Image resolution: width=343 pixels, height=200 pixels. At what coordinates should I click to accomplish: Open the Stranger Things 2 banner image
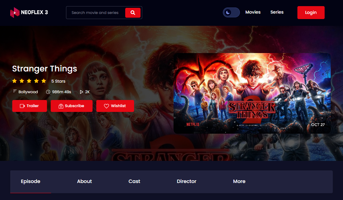[x=252, y=93]
